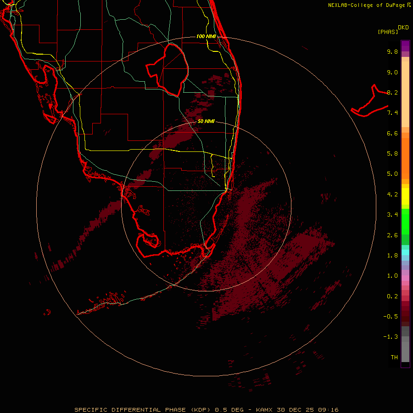This screenshot has height=413, width=413.
Task: Click the 8.2 value on the color scale
Action: tap(392, 92)
